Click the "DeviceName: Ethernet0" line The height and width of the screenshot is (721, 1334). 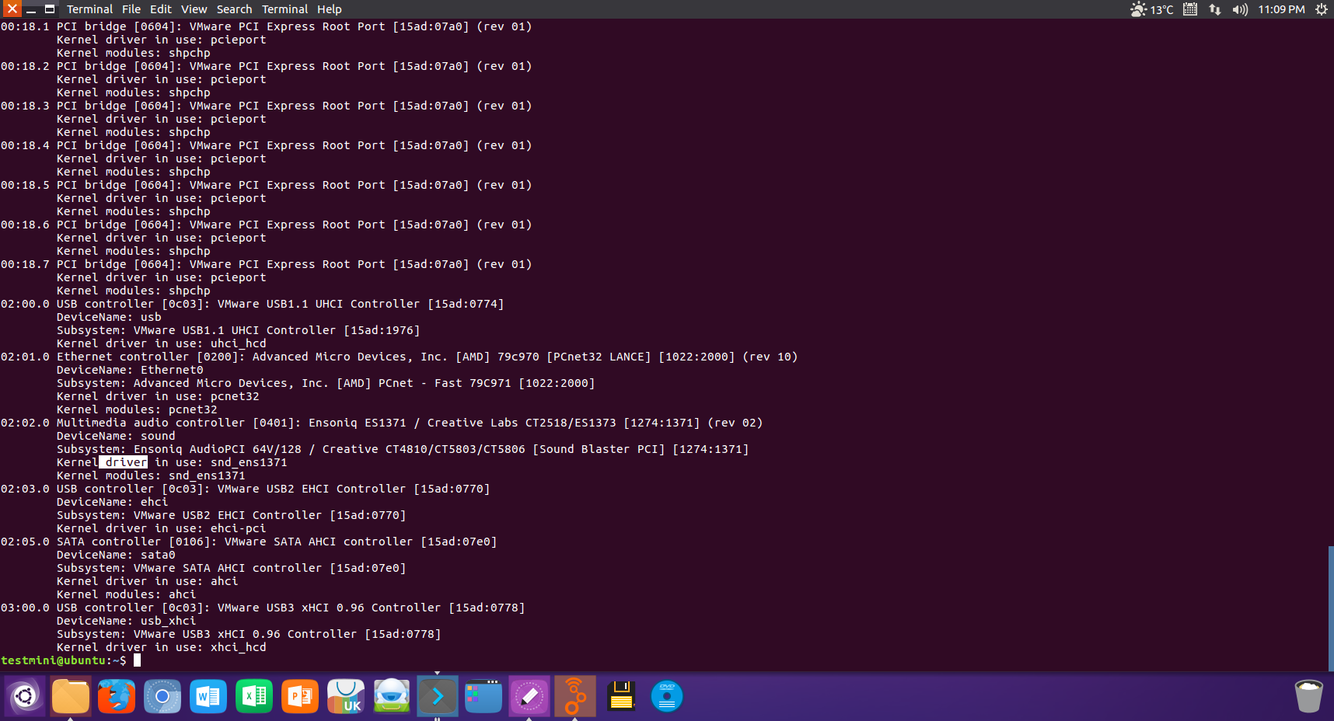click(x=130, y=370)
